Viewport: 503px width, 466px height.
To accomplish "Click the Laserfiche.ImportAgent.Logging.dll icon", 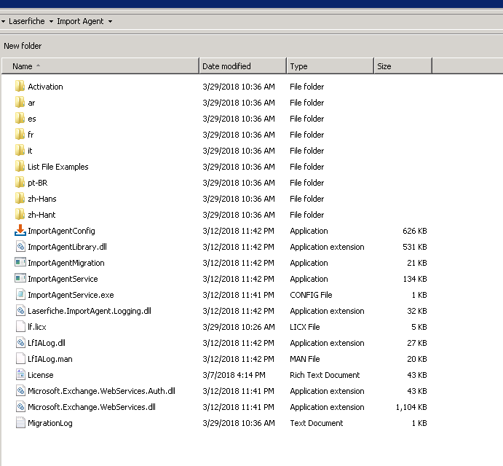I will [20, 311].
